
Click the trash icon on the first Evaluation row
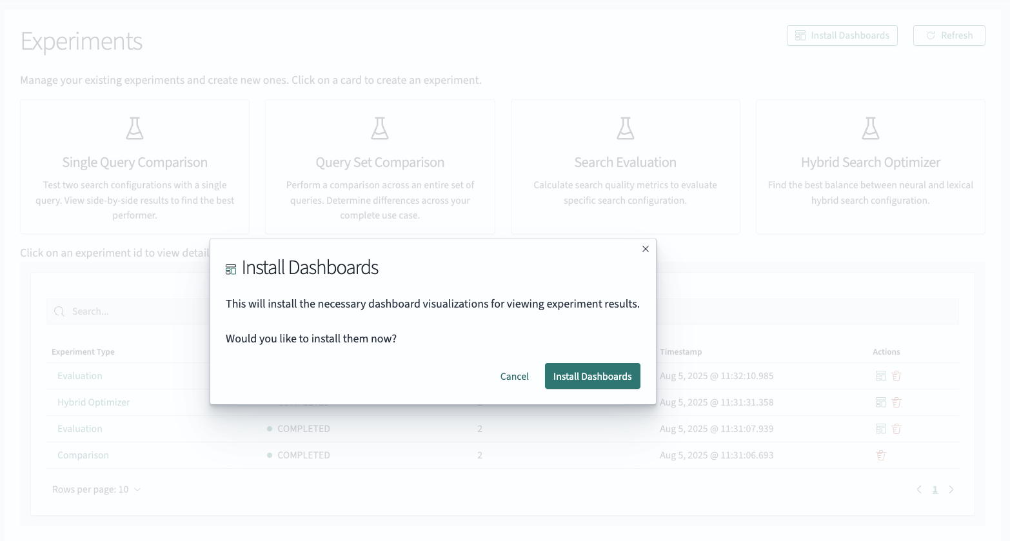pos(896,375)
